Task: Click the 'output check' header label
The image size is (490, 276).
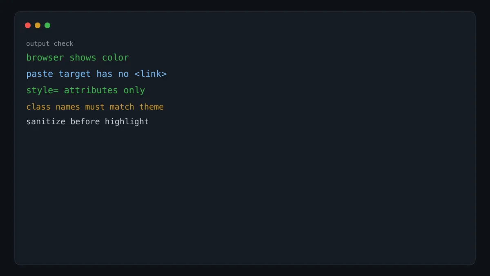Action: click(x=50, y=44)
